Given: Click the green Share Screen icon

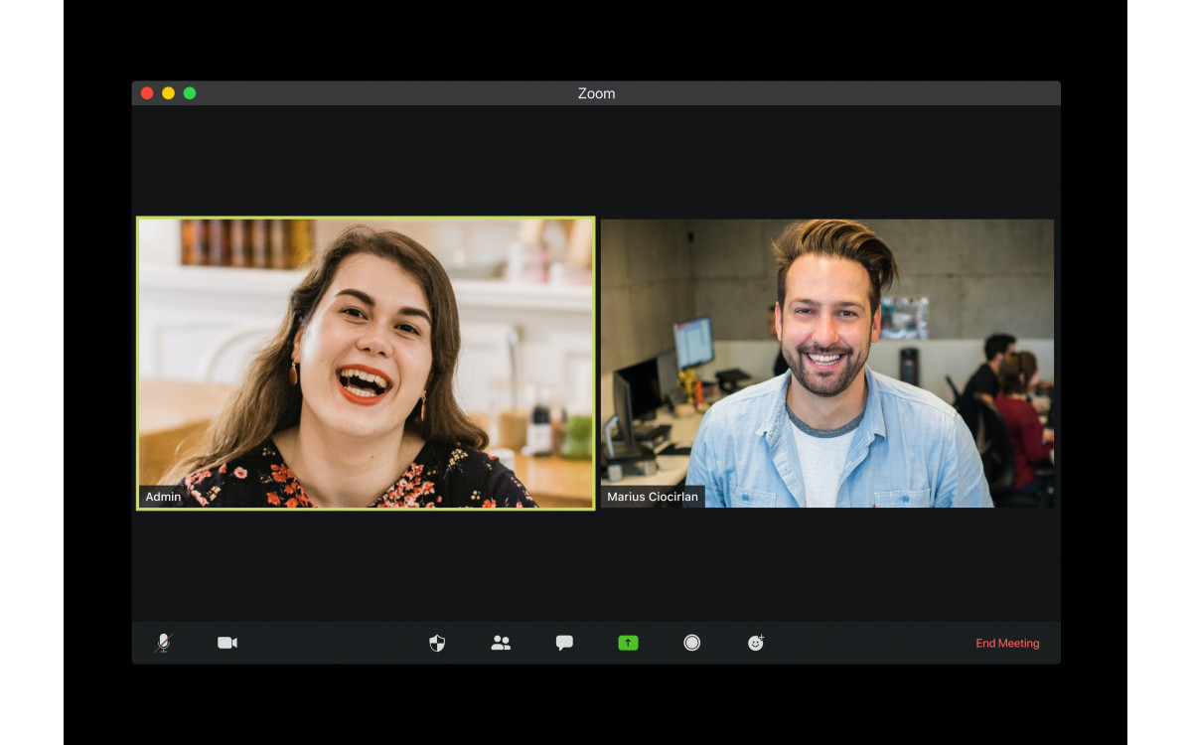Looking at the screenshot, I should tap(628, 643).
